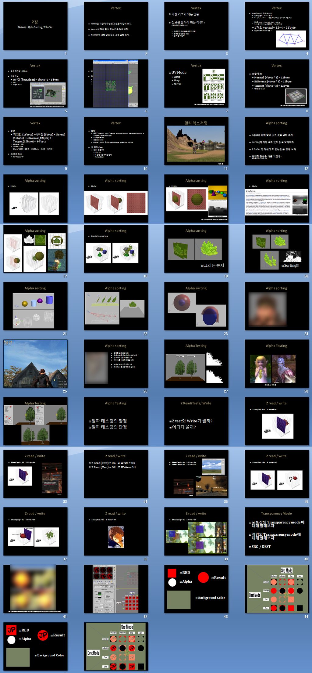Select slide 14 with red plane cubes
312x673 pixels.
[x=116, y=198]
